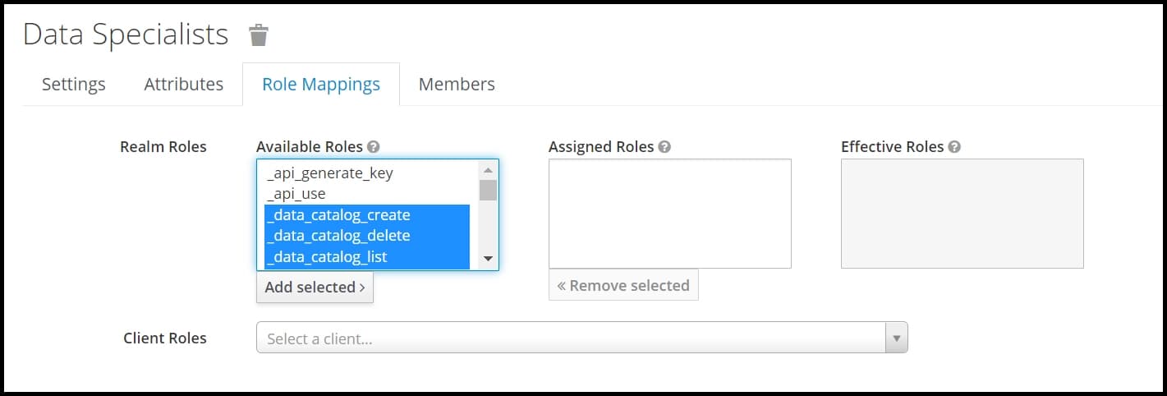Click the scroll down arrow in Available Roles
Image resolution: width=1167 pixels, height=396 pixels.
click(488, 259)
